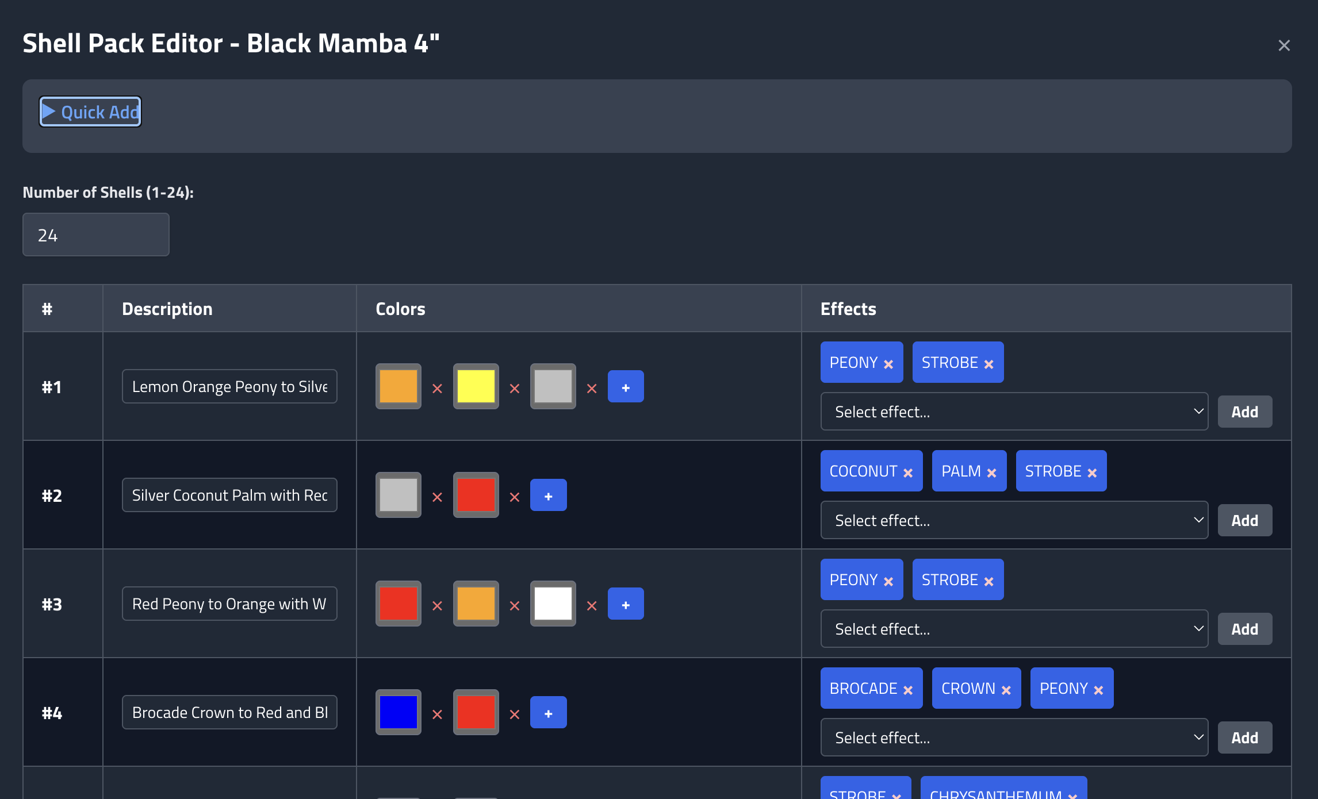
Task: Expand the Quick Add section
Action: click(x=90, y=112)
